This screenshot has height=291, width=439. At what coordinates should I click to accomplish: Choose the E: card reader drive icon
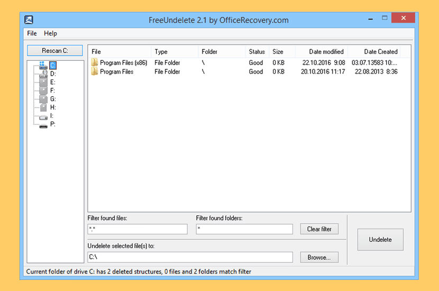tap(43, 83)
